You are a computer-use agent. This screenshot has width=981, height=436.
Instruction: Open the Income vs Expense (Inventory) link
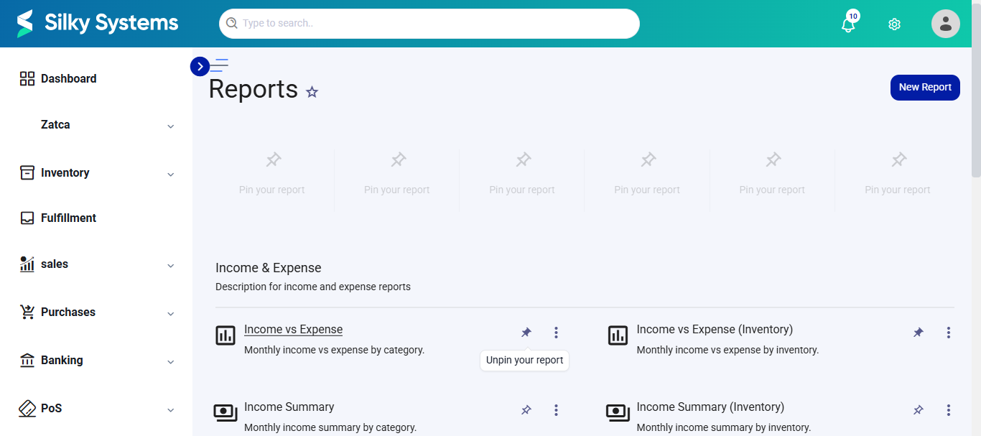coord(715,330)
